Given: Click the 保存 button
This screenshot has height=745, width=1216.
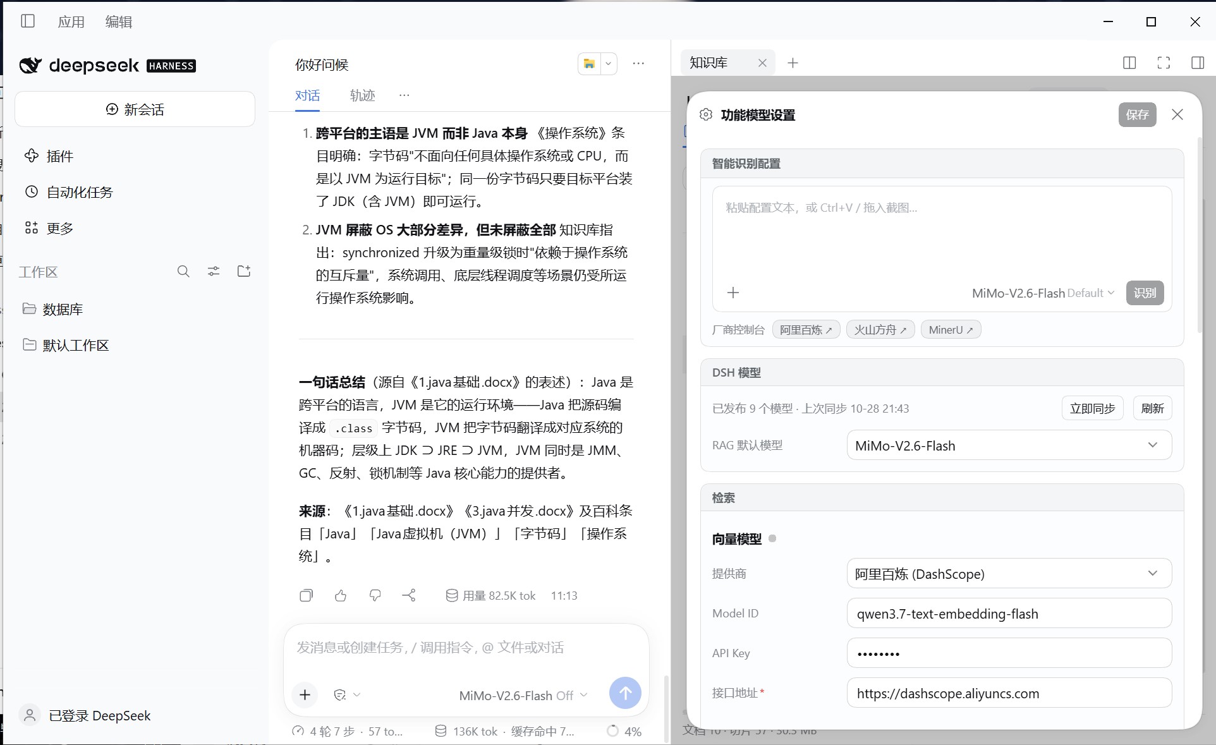Looking at the screenshot, I should point(1137,114).
